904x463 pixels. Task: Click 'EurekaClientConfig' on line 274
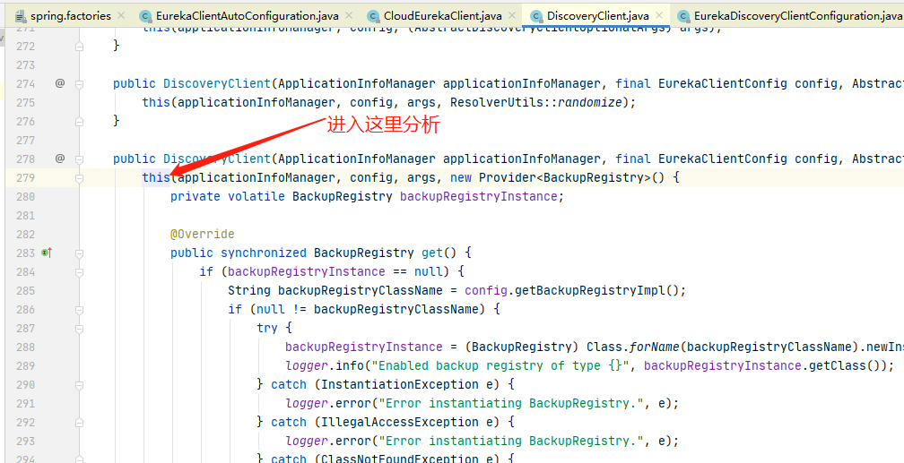coord(723,83)
